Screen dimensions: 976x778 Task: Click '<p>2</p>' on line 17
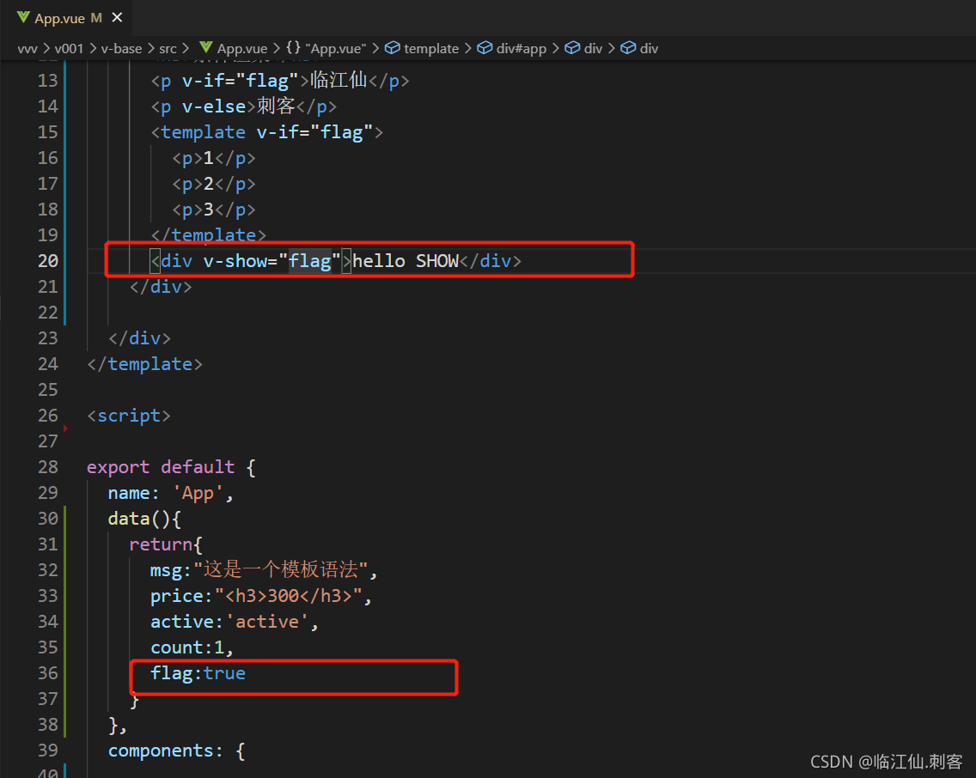point(213,184)
